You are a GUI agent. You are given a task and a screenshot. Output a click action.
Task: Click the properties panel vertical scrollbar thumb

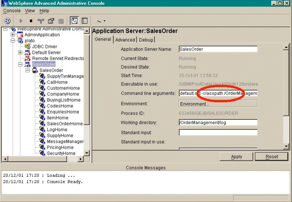click(x=286, y=83)
